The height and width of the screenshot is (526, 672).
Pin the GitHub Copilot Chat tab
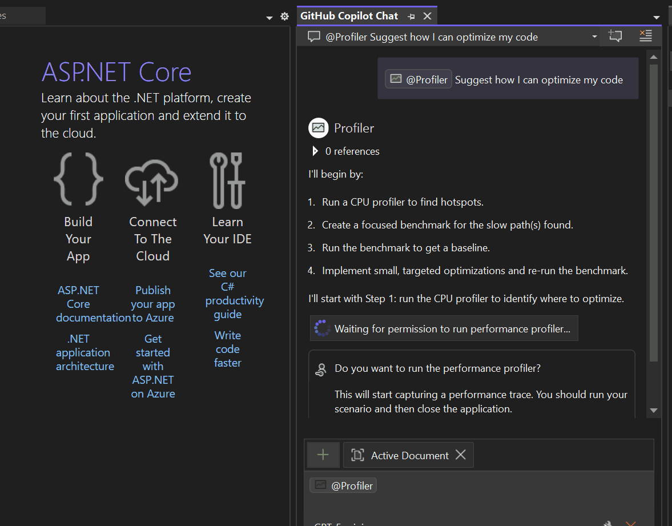(412, 17)
